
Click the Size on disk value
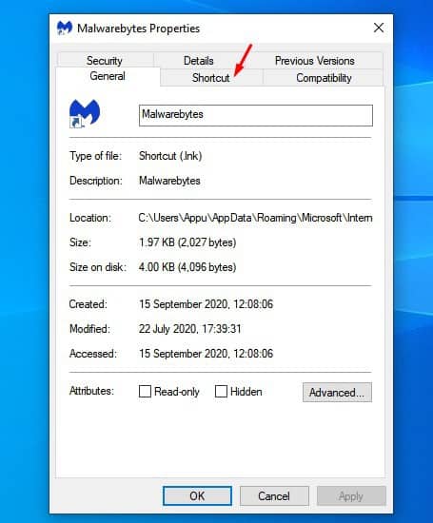187,267
